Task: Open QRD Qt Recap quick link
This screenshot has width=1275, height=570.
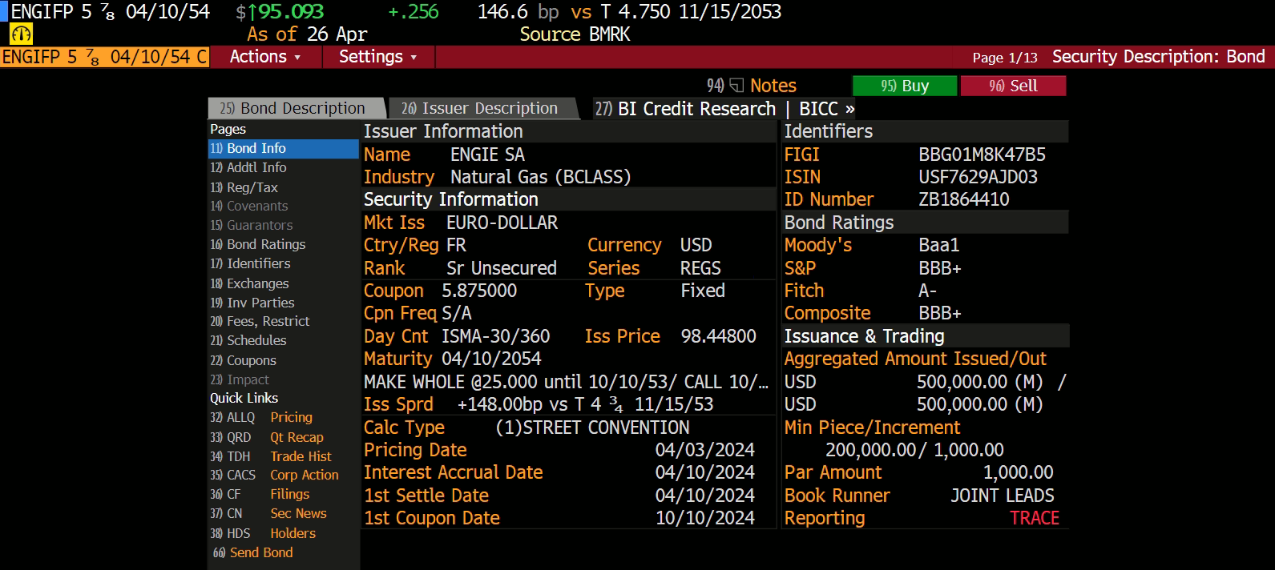Action: tap(267, 437)
